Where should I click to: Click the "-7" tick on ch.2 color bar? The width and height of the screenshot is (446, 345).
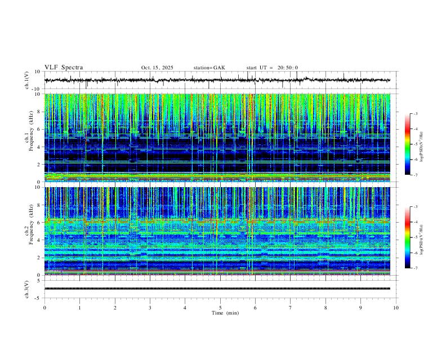point(415,268)
